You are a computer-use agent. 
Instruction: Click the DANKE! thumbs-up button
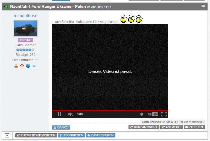pyautogui.click(x=61, y=127)
